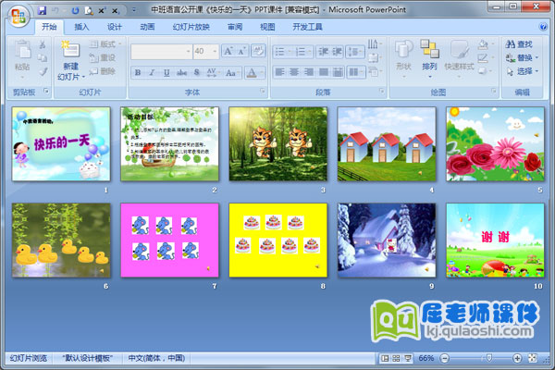Start Slide Show view from status bar
Screen dimensions: 555x370
coord(408,358)
